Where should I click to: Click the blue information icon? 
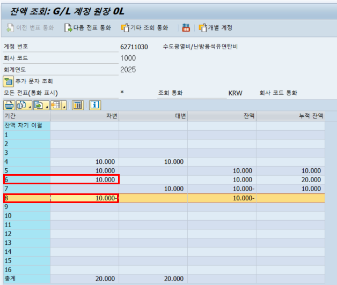pyautogui.click(x=95, y=105)
